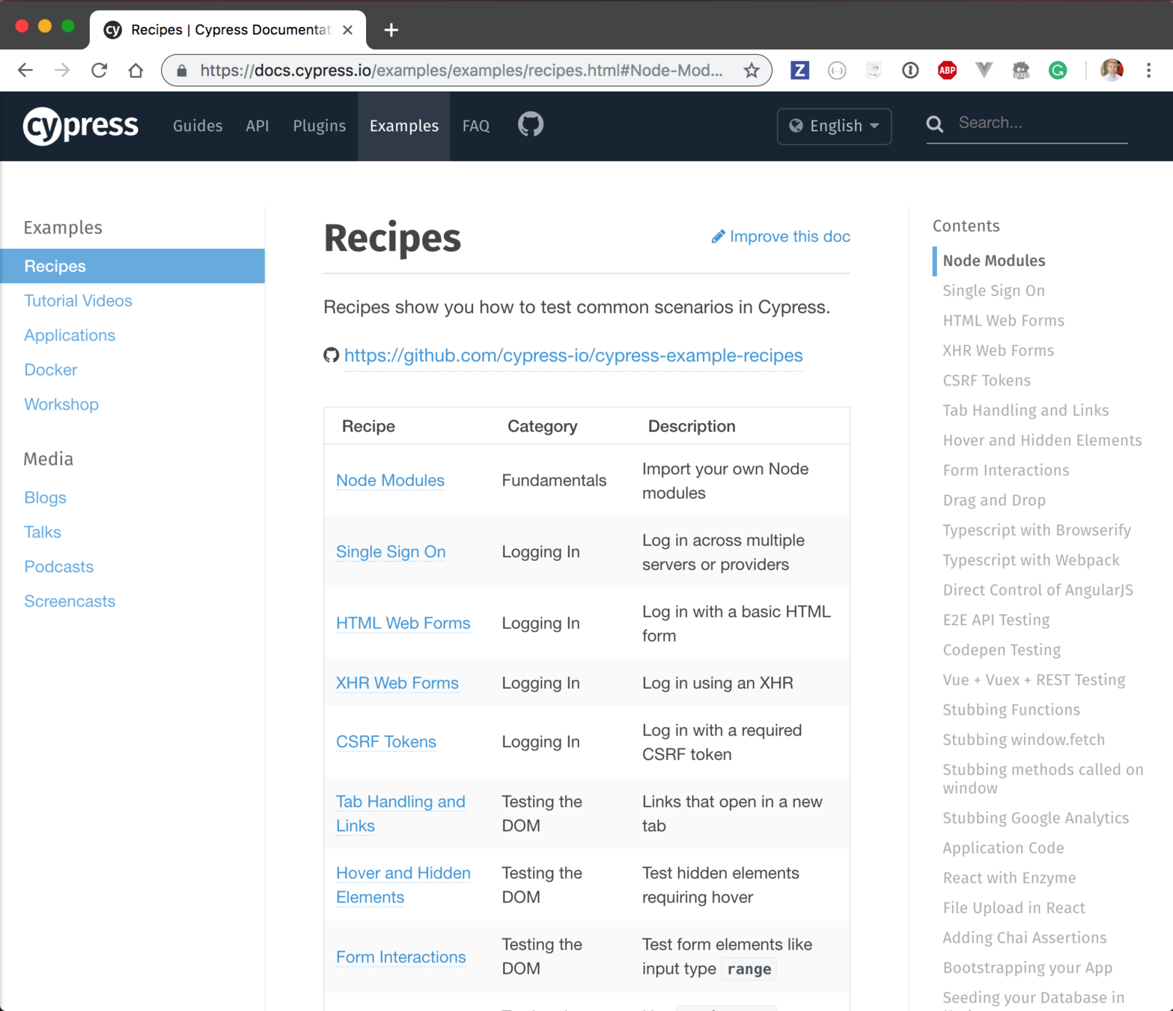1173x1011 pixels.
Task: Open a new browser tab
Action: pos(391,30)
